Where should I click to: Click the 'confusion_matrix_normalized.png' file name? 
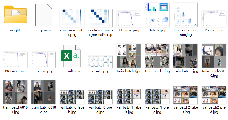(x=100, y=35)
